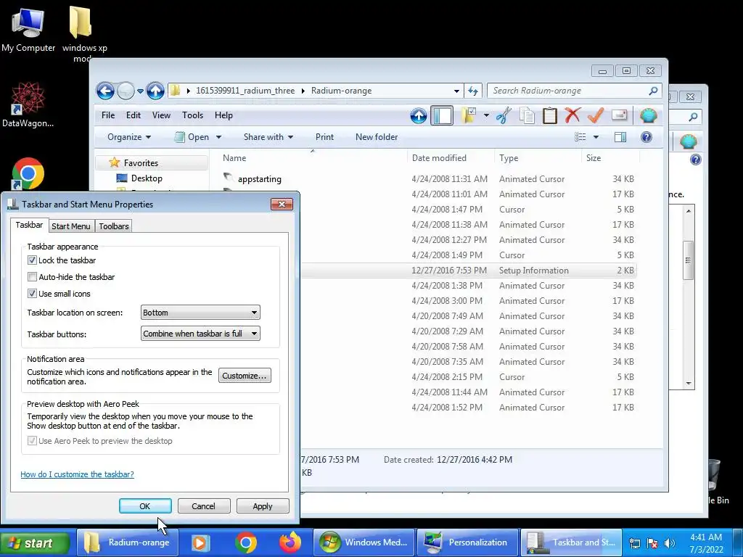Viewport: 743px width, 557px height.
Task: Enable Auto-hide the taskbar
Action: coord(32,276)
